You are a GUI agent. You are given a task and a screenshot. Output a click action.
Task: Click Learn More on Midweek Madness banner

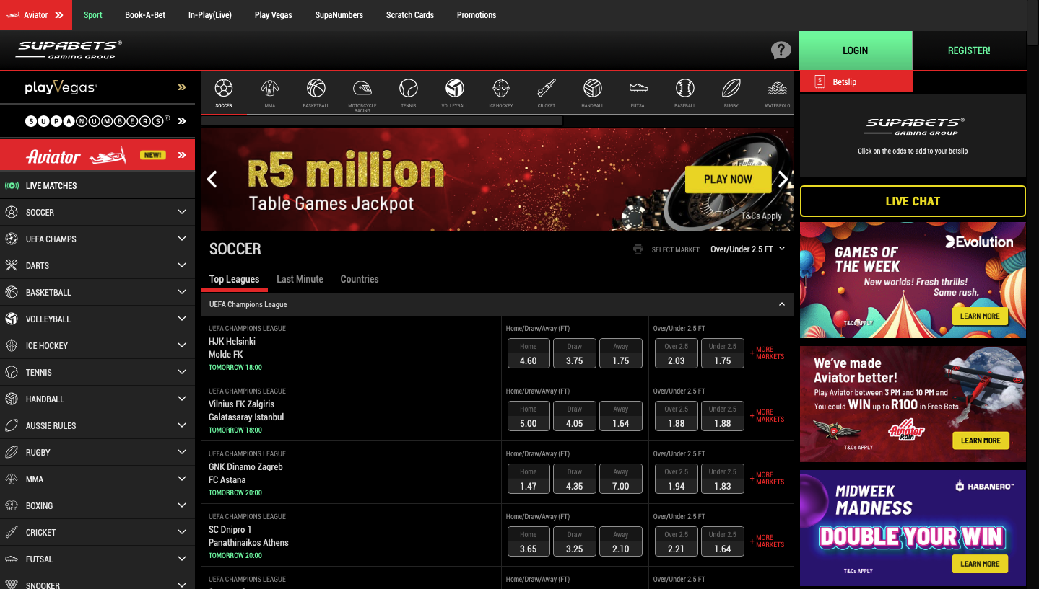point(980,564)
